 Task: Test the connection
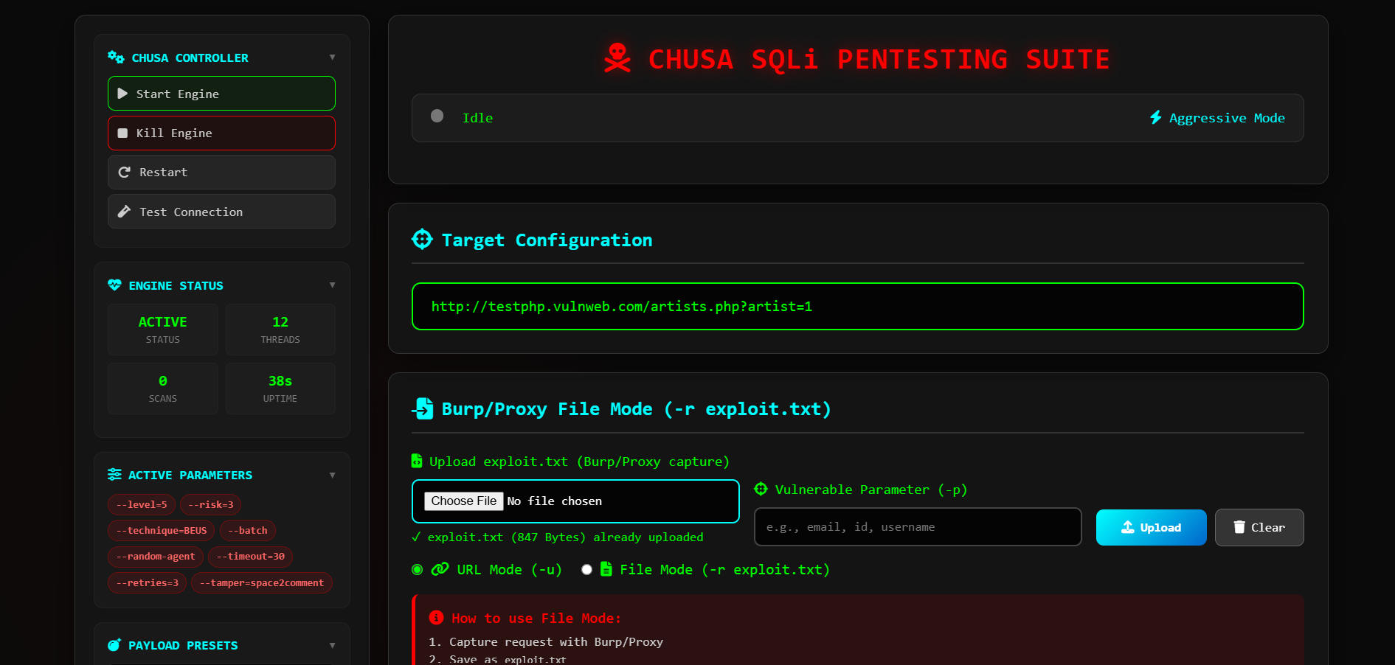221,212
